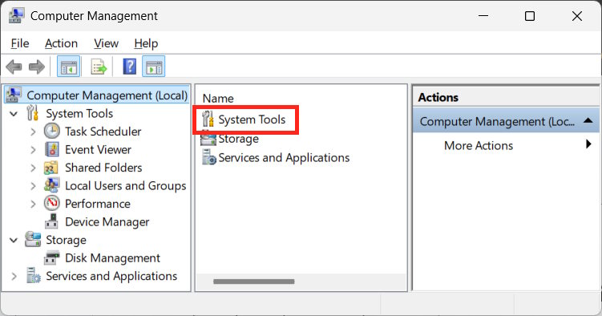The image size is (602, 316).
Task: Click the Disk Management icon
Action: [51, 257]
